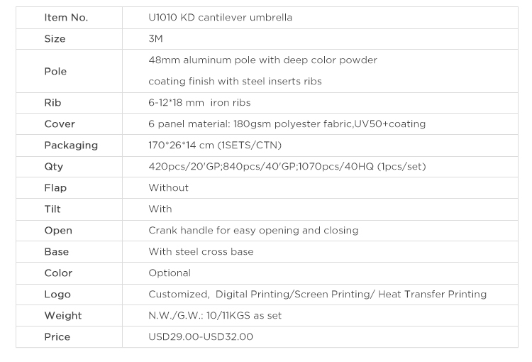
Task: Click the 'Item No.' row label
Action: point(66,18)
